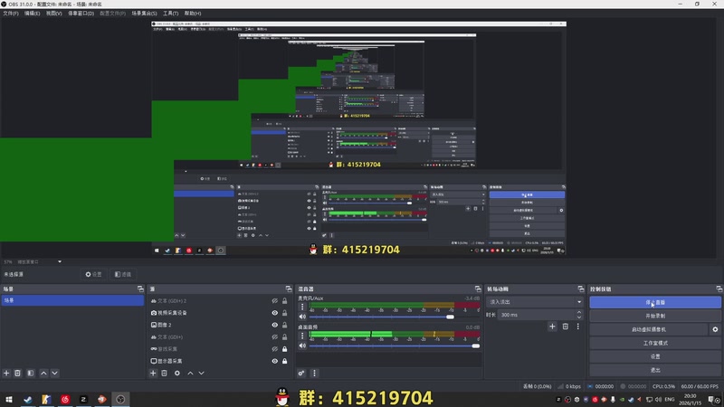Open source properties gear in Sources panel
This screenshot has width=724, height=407.
pos(177,373)
